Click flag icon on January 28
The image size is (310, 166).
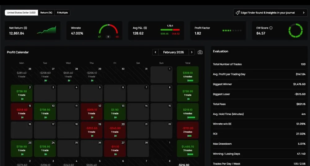[69, 80]
